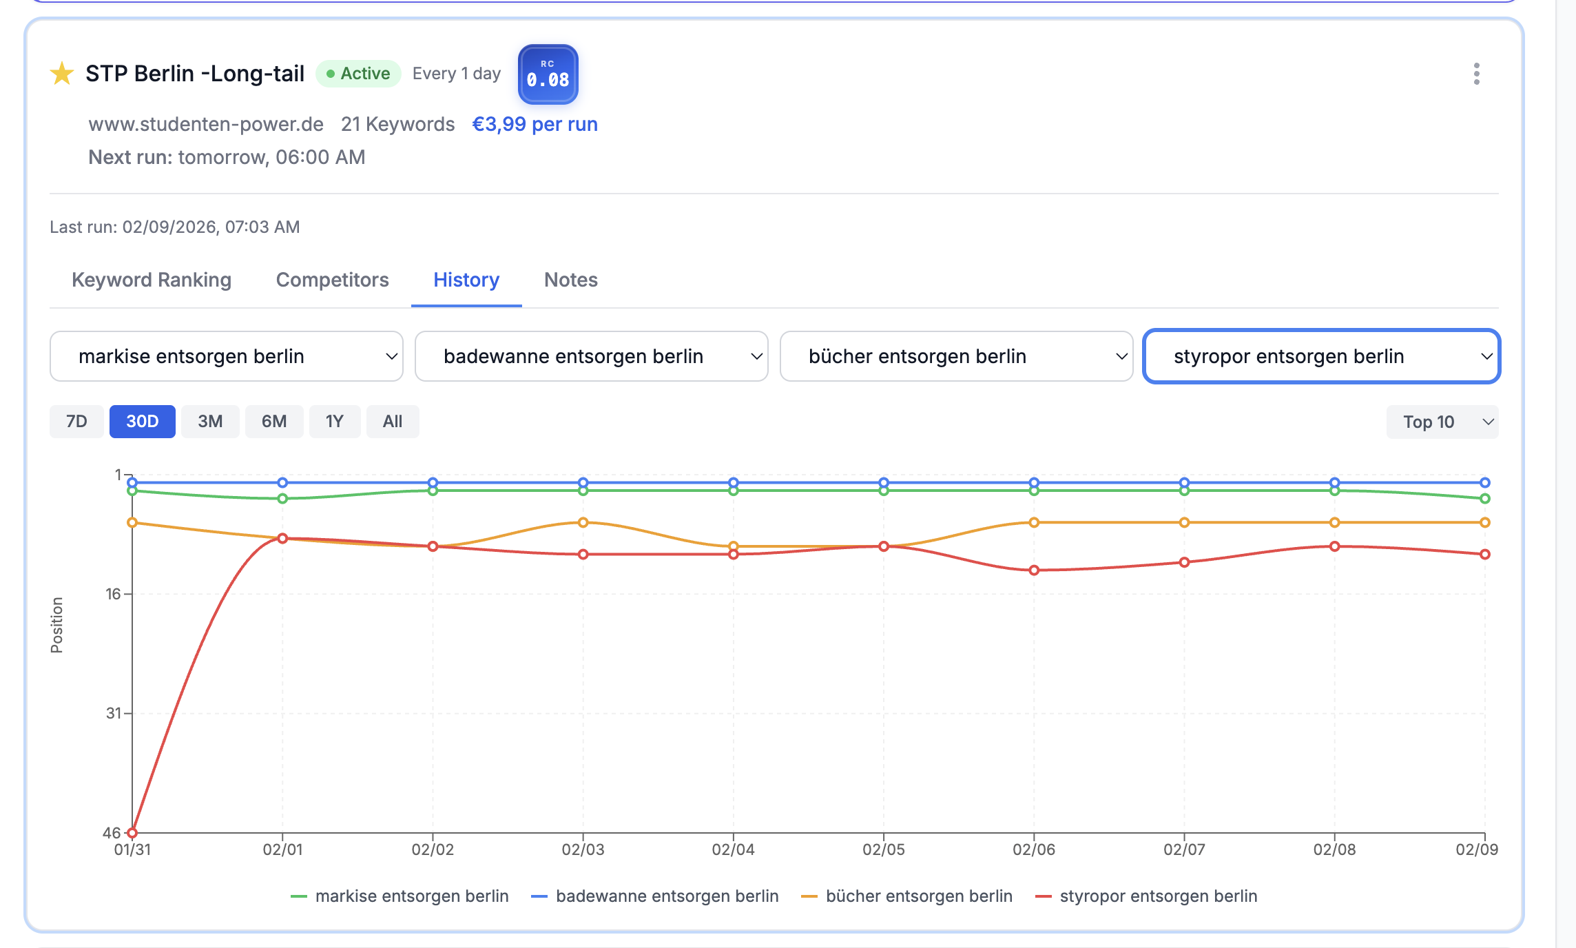Image resolution: width=1576 pixels, height=948 pixels.
Task: Click the green Active status badge
Action: (x=358, y=74)
